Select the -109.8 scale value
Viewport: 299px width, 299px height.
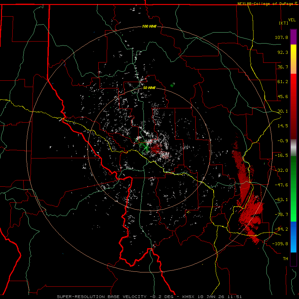(x=280, y=244)
